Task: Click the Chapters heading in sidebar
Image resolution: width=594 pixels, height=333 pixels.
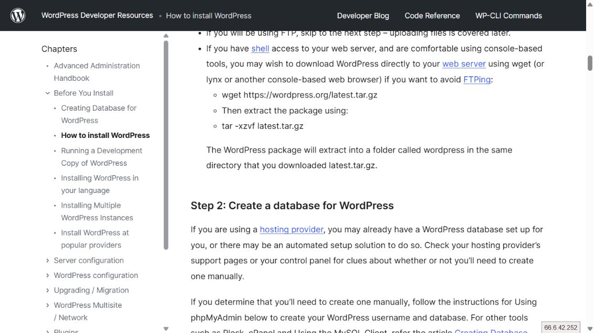Action: click(59, 49)
